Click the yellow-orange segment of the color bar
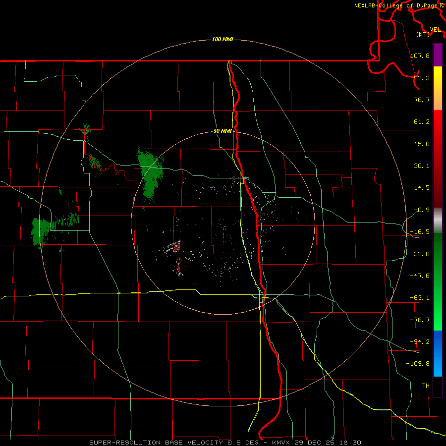Viewport: 446px width, 446px height. pyautogui.click(x=438, y=88)
